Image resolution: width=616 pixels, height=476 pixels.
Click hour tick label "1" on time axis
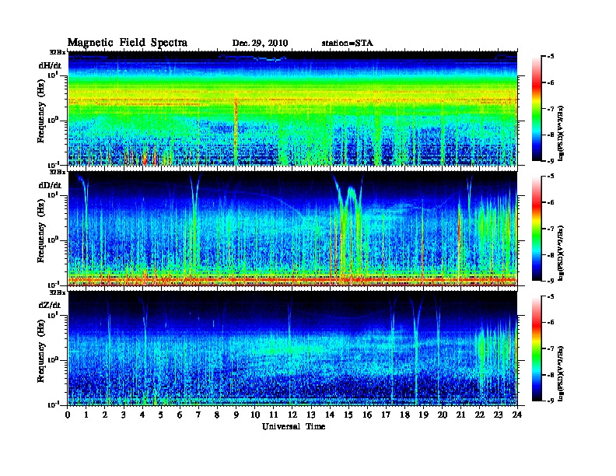(86, 415)
